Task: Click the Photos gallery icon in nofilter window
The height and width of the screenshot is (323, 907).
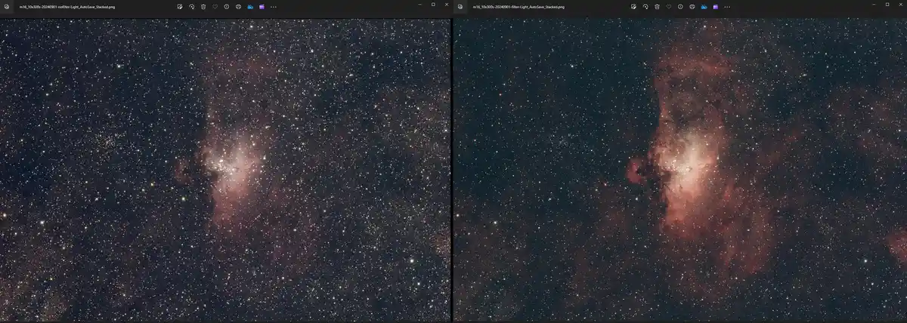Action: (x=6, y=7)
